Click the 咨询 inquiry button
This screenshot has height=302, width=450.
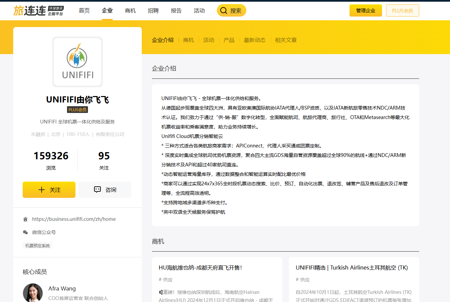click(105, 190)
